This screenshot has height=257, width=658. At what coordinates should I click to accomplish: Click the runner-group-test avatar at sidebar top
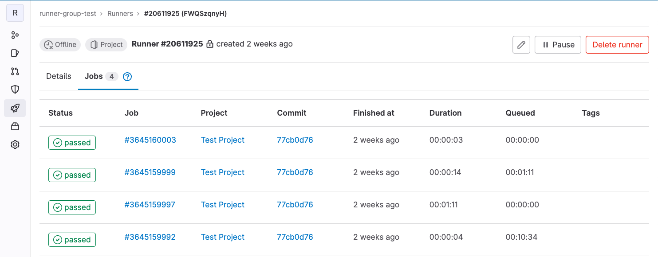(x=15, y=13)
